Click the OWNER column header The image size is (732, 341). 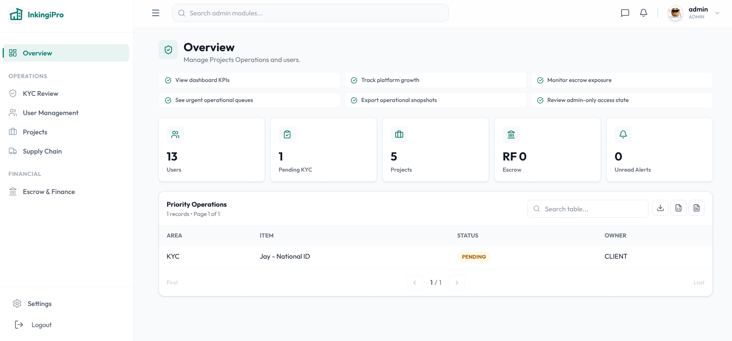pyautogui.click(x=615, y=236)
